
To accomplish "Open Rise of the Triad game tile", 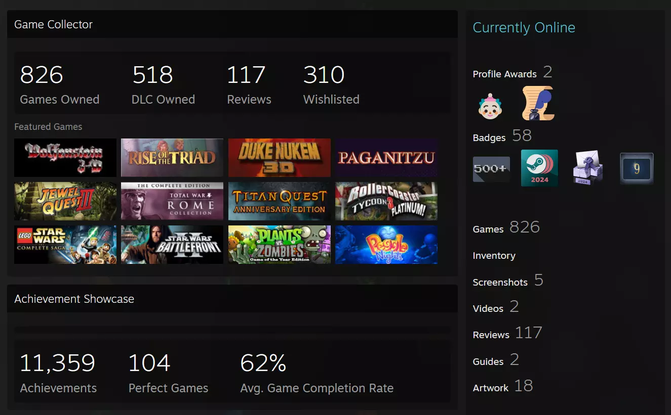I will pos(172,158).
